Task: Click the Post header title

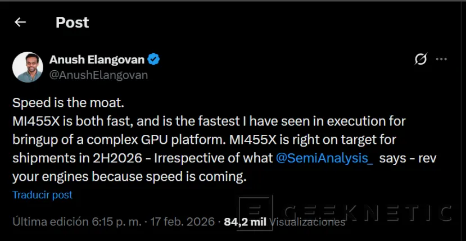Action: pyautogui.click(x=72, y=22)
